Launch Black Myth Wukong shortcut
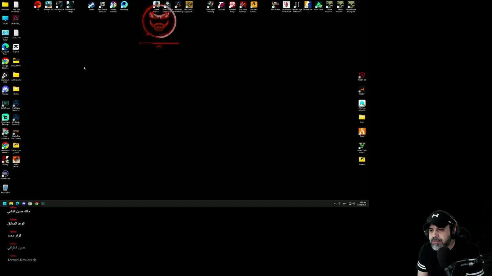This screenshot has width=492, height=276. (210, 7)
